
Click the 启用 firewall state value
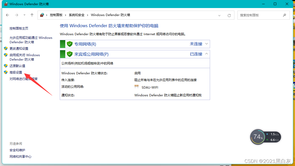pos(138,73)
